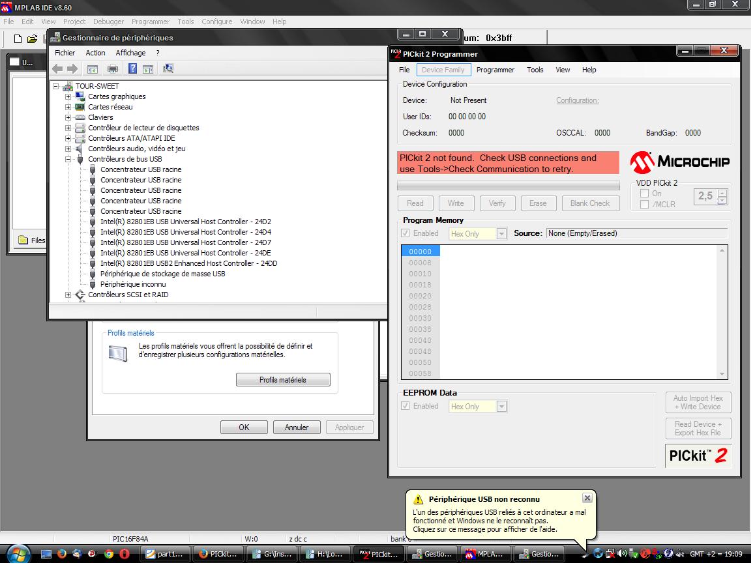This screenshot has width=755, height=565.
Task: Launch Opera from the quick launch bar
Action: [125, 555]
